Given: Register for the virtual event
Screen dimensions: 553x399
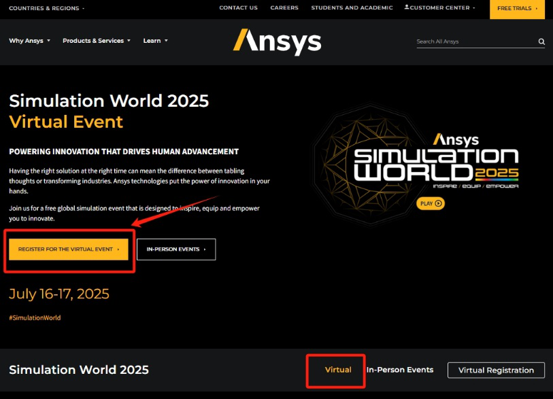Looking at the screenshot, I should [69, 249].
